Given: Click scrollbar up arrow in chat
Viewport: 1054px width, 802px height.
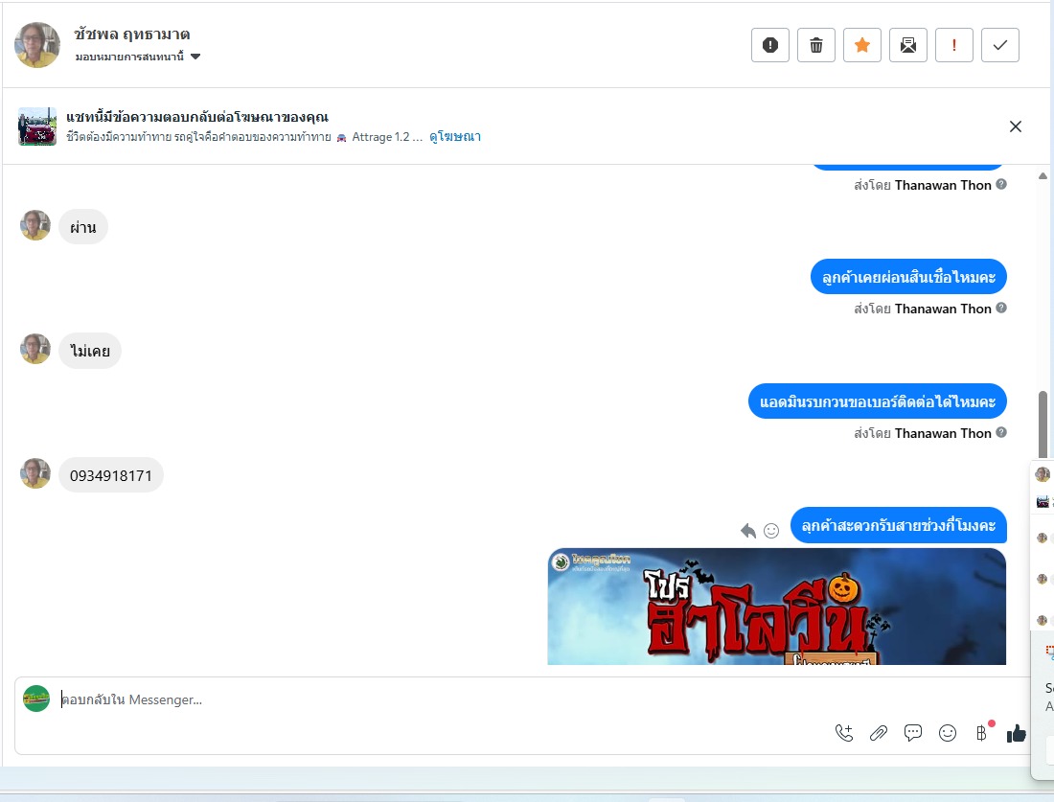Looking at the screenshot, I should (1043, 176).
